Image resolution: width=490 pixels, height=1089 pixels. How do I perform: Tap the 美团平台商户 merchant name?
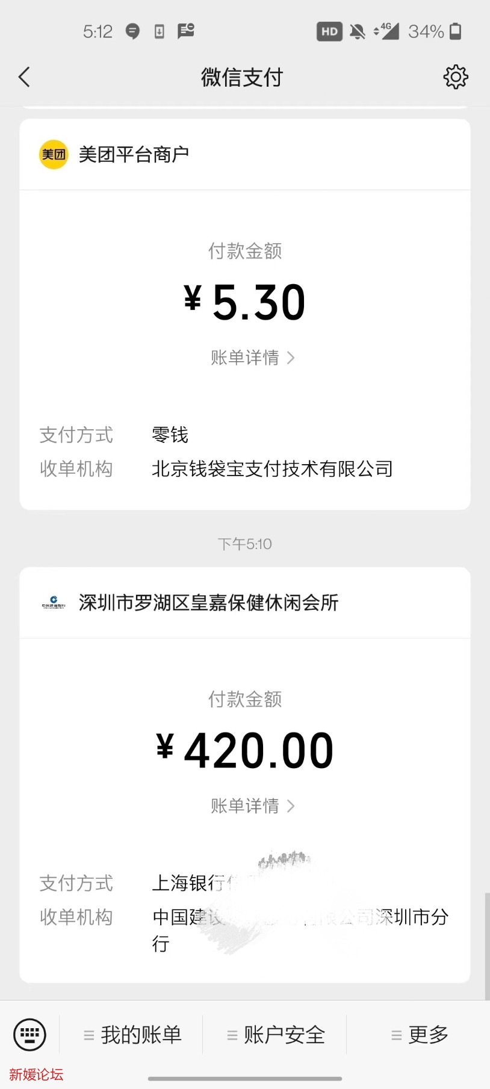pos(134,155)
